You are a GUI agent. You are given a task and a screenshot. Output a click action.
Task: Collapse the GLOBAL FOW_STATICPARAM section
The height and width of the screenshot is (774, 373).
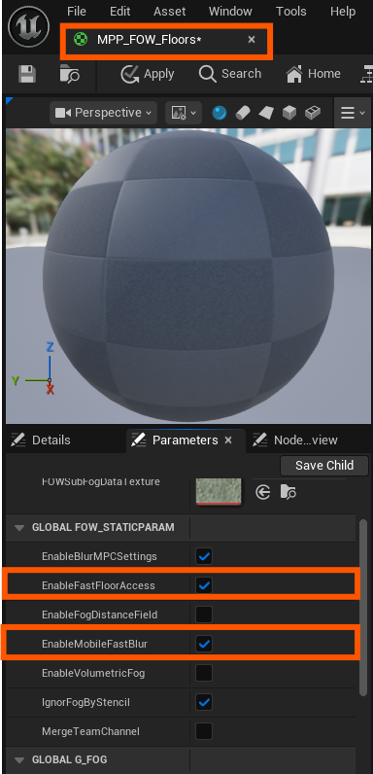[x=19, y=528]
